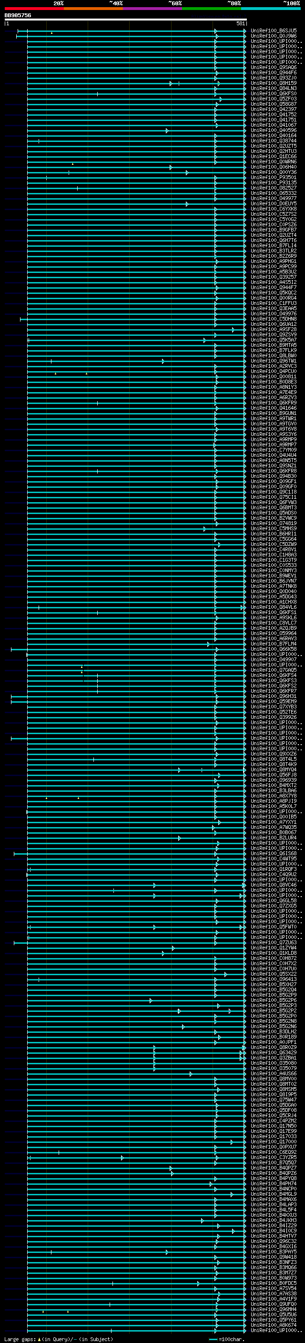Select hit label UniRef100_Q8H159
The width and height of the screenshot is (305, 1343).
(x=274, y=83)
